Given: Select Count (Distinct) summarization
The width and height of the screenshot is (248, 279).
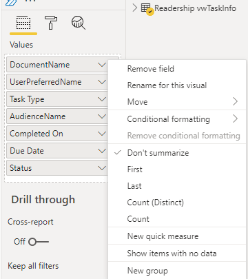Looking at the screenshot, I should coord(177,203).
